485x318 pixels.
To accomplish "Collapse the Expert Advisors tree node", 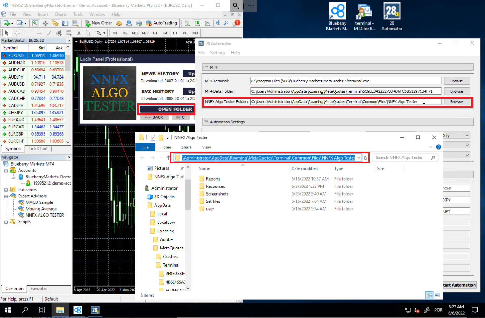I will 6,196.
